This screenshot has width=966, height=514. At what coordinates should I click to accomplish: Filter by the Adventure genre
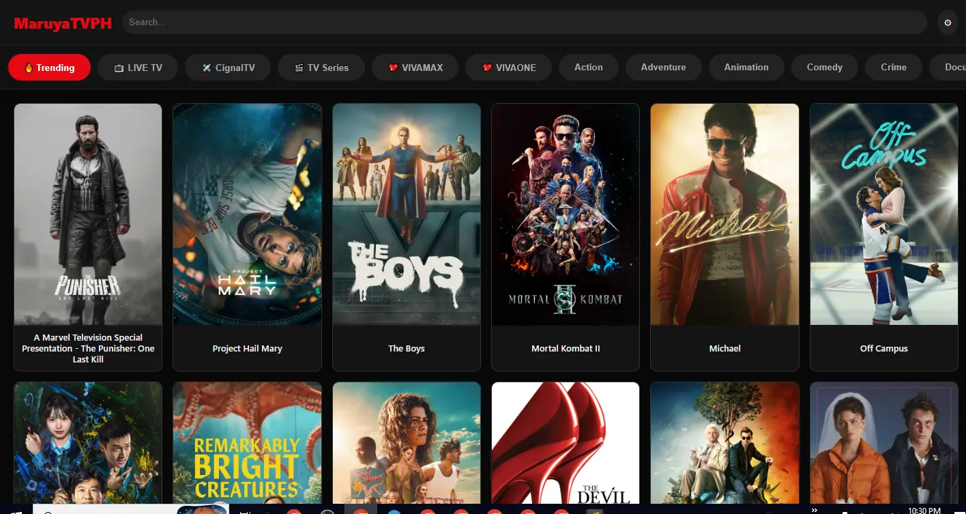click(x=663, y=67)
